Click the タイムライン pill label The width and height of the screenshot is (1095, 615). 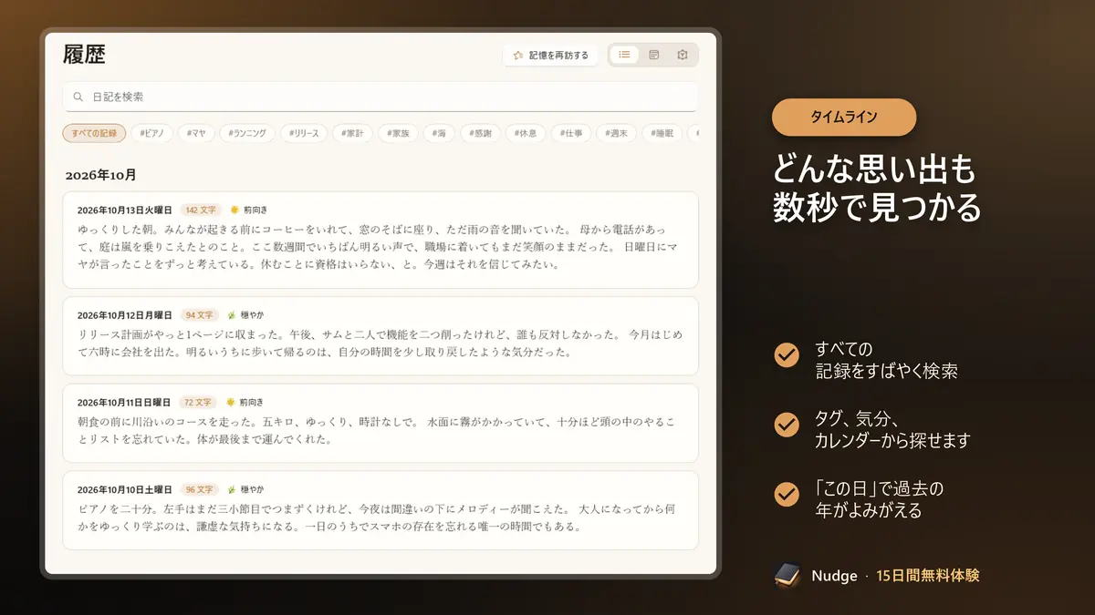(844, 118)
